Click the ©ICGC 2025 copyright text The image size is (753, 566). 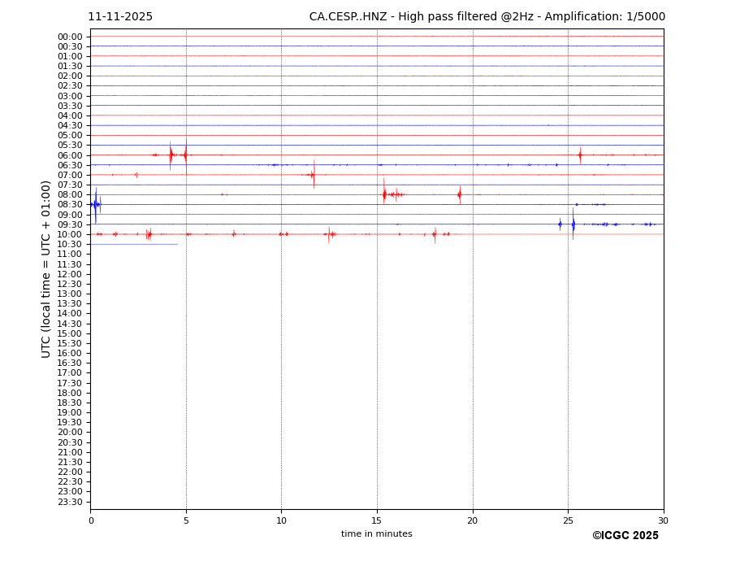click(x=625, y=536)
